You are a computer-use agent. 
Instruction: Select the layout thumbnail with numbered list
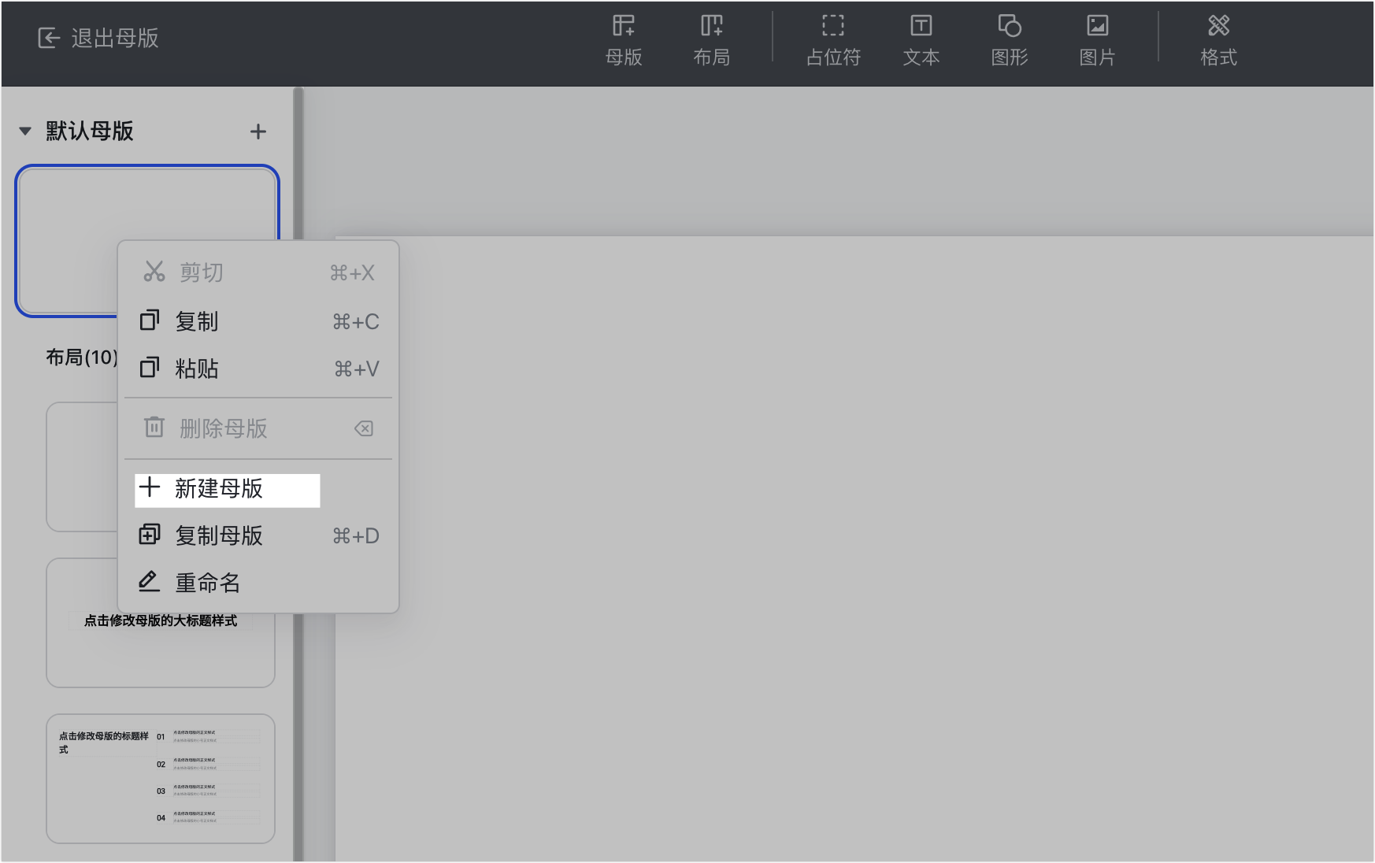[161, 779]
